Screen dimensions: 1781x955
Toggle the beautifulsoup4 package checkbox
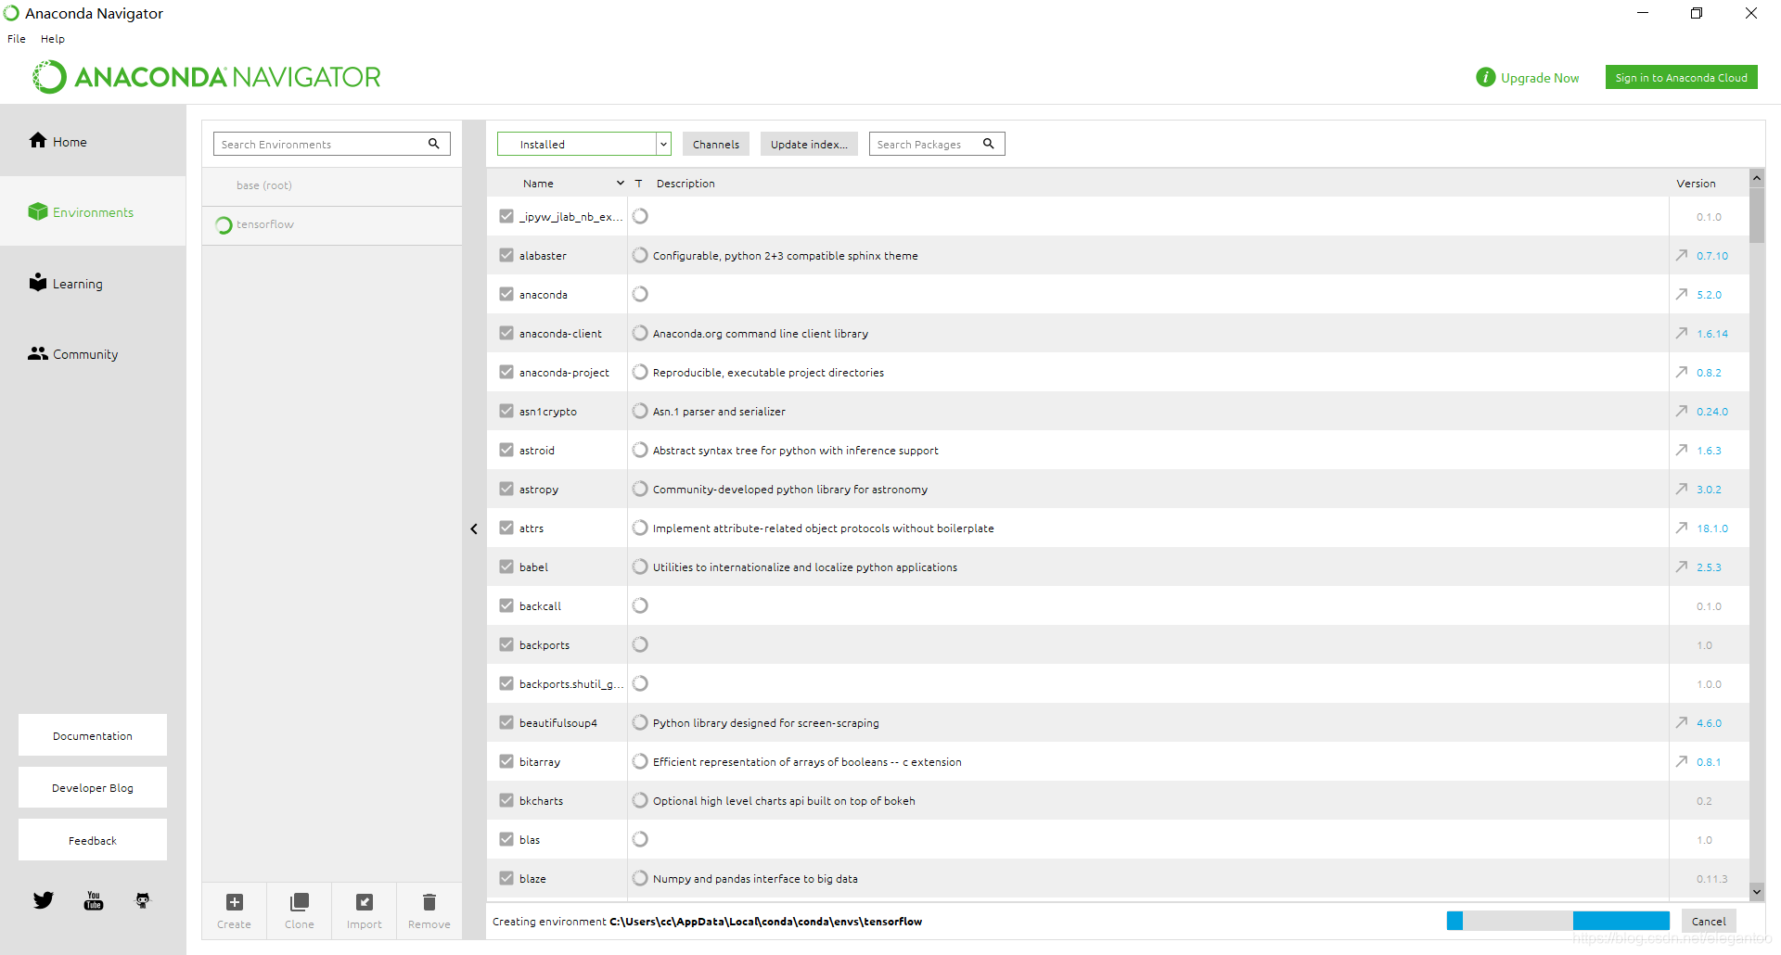tap(506, 722)
